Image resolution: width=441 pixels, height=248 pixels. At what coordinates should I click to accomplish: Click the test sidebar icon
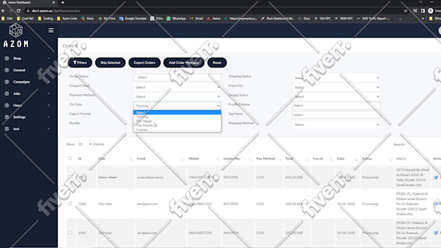pos(6,129)
